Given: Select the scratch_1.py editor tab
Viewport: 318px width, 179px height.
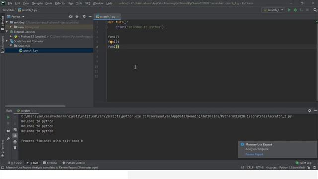Looking at the screenshot, I should [107, 16].
